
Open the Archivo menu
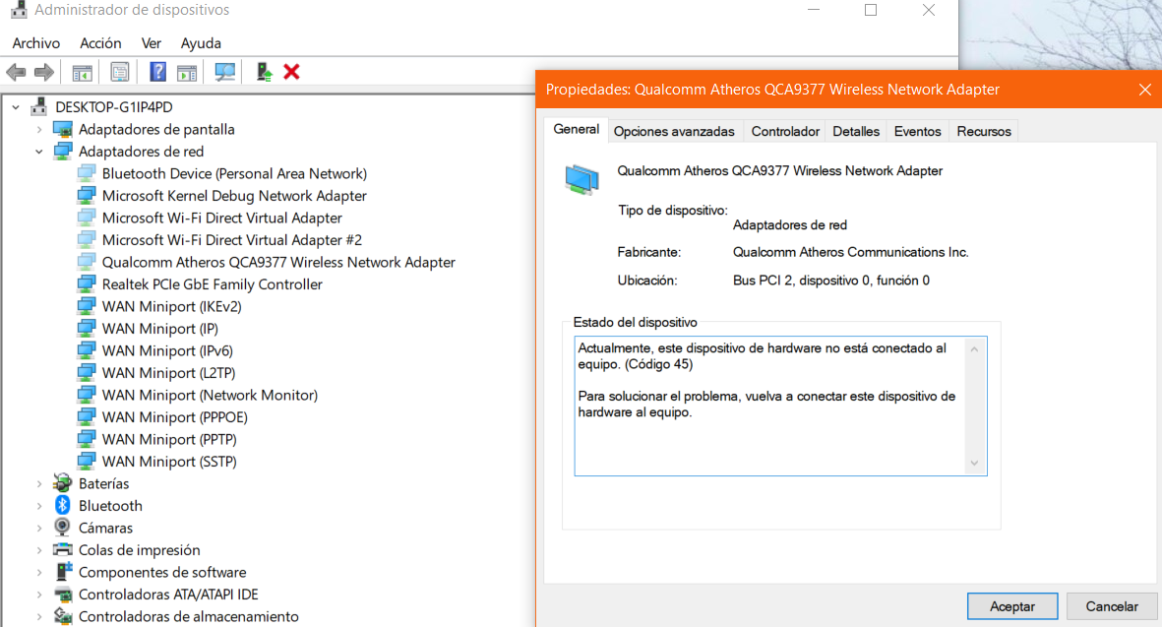[36, 43]
